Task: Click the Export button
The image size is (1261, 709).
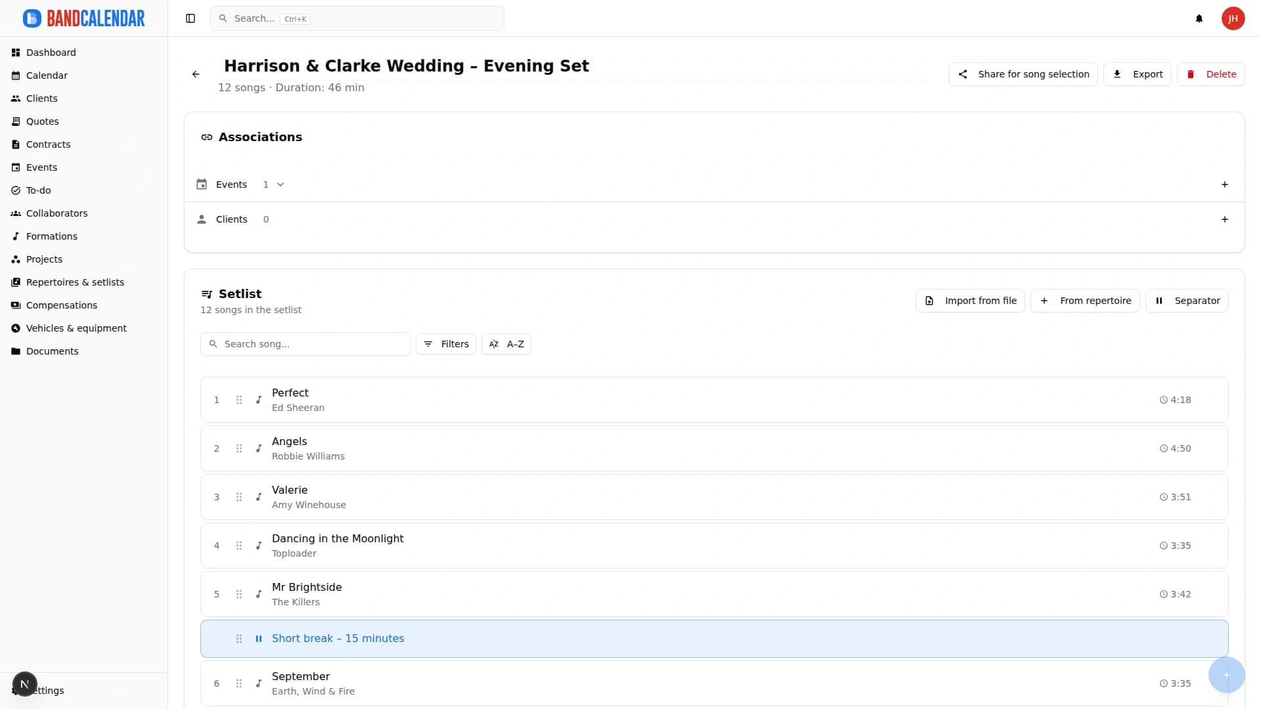Action: 1138,74
